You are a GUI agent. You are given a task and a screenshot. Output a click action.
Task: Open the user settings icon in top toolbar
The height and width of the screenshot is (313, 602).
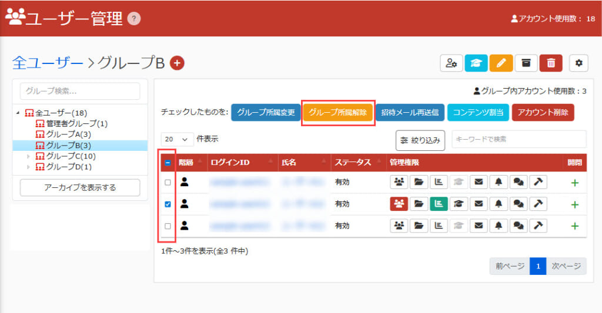pyautogui.click(x=451, y=63)
